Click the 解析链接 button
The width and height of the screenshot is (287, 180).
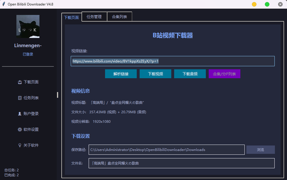coord(121,74)
